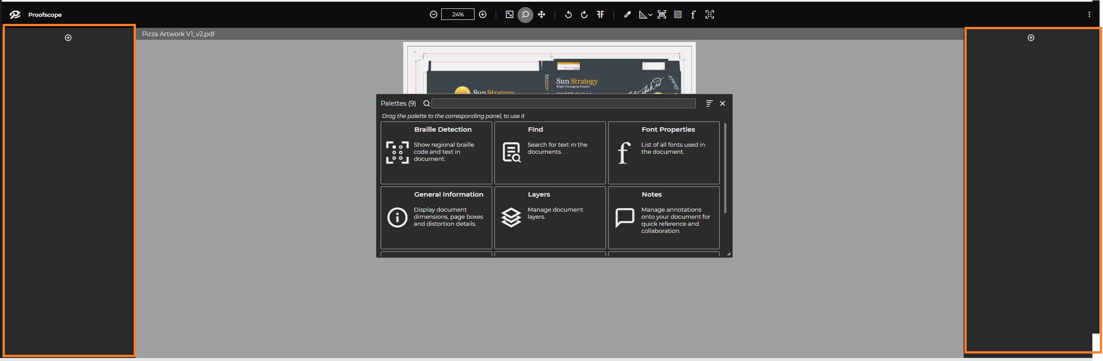This screenshot has width=1103, height=361.
Task: Rotate the document counterclockwise
Action: (568, 15)
